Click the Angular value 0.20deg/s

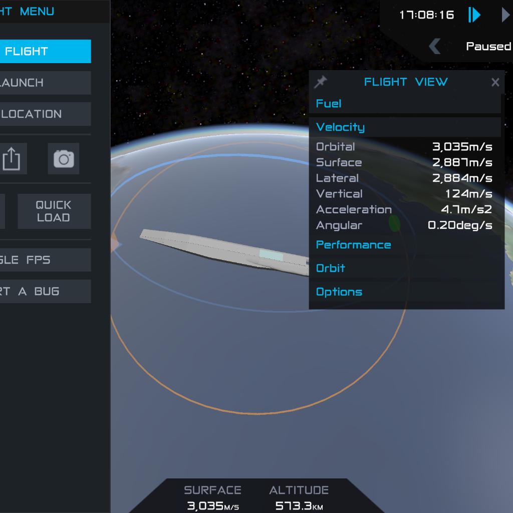click(460, 225)
